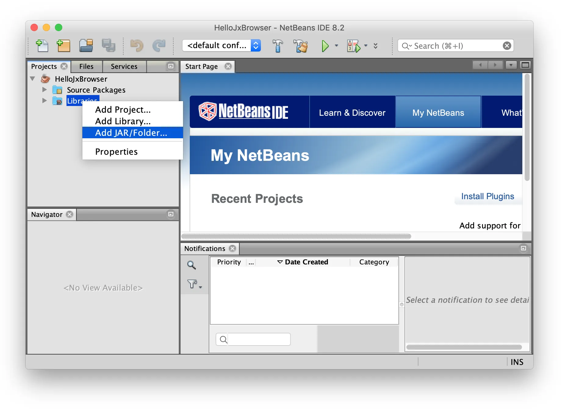Open the Notifications filter funnel icon

click(194, 284)
